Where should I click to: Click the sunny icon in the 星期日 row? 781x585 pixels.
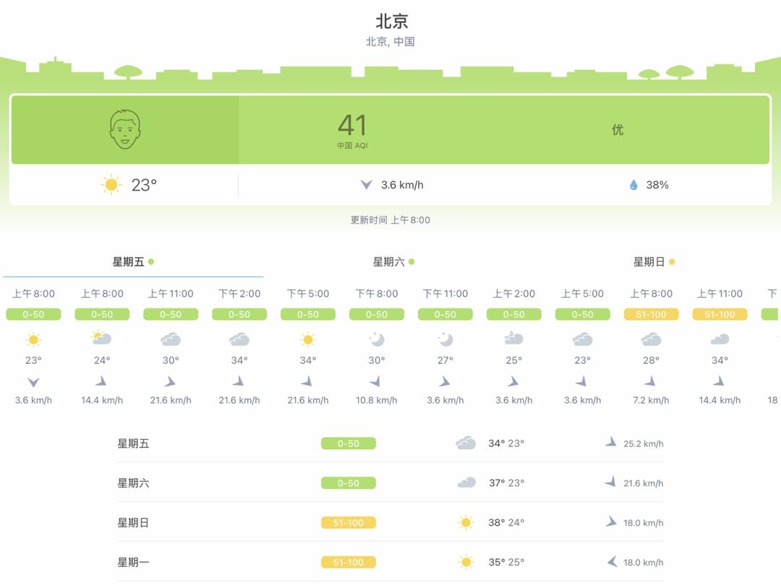[466, 521]
